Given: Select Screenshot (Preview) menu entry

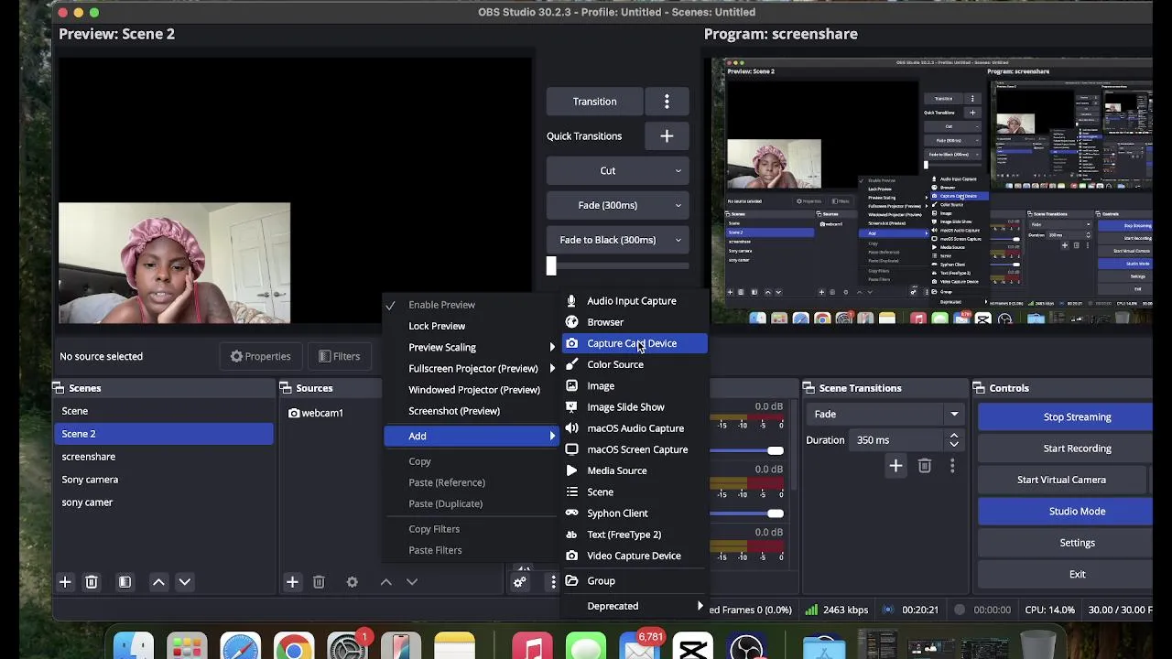Looking at the screenshot, I should [x=472, y=411].
